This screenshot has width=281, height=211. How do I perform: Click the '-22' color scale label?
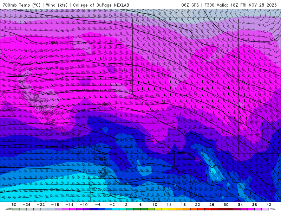[x=41, y=205]
